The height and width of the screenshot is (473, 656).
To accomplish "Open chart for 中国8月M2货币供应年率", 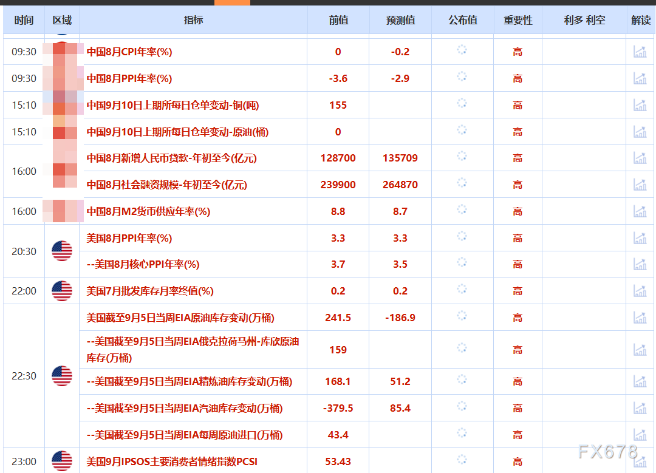I will pos(640,211).
